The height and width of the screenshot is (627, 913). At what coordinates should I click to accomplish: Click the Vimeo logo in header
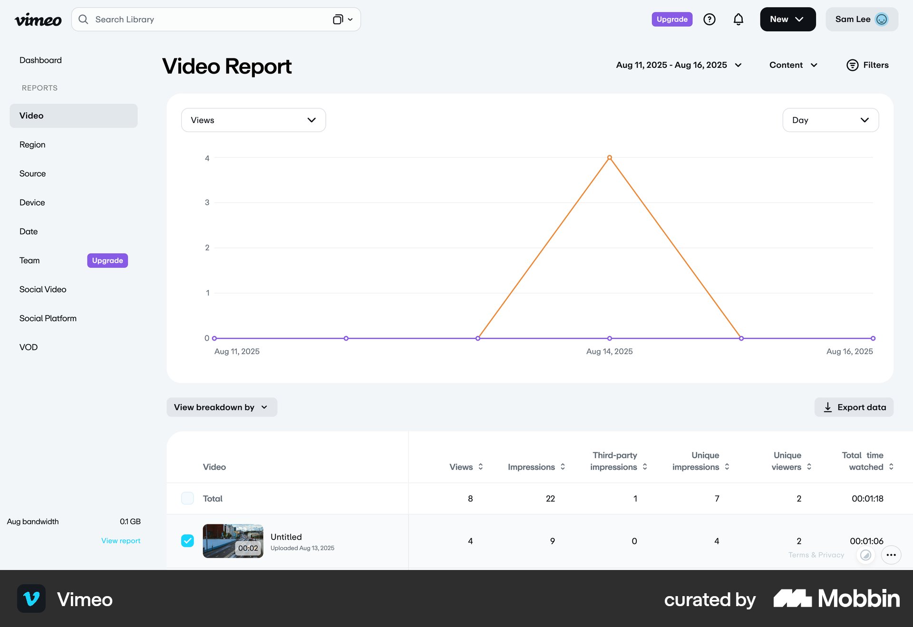[x=38, y=19]
